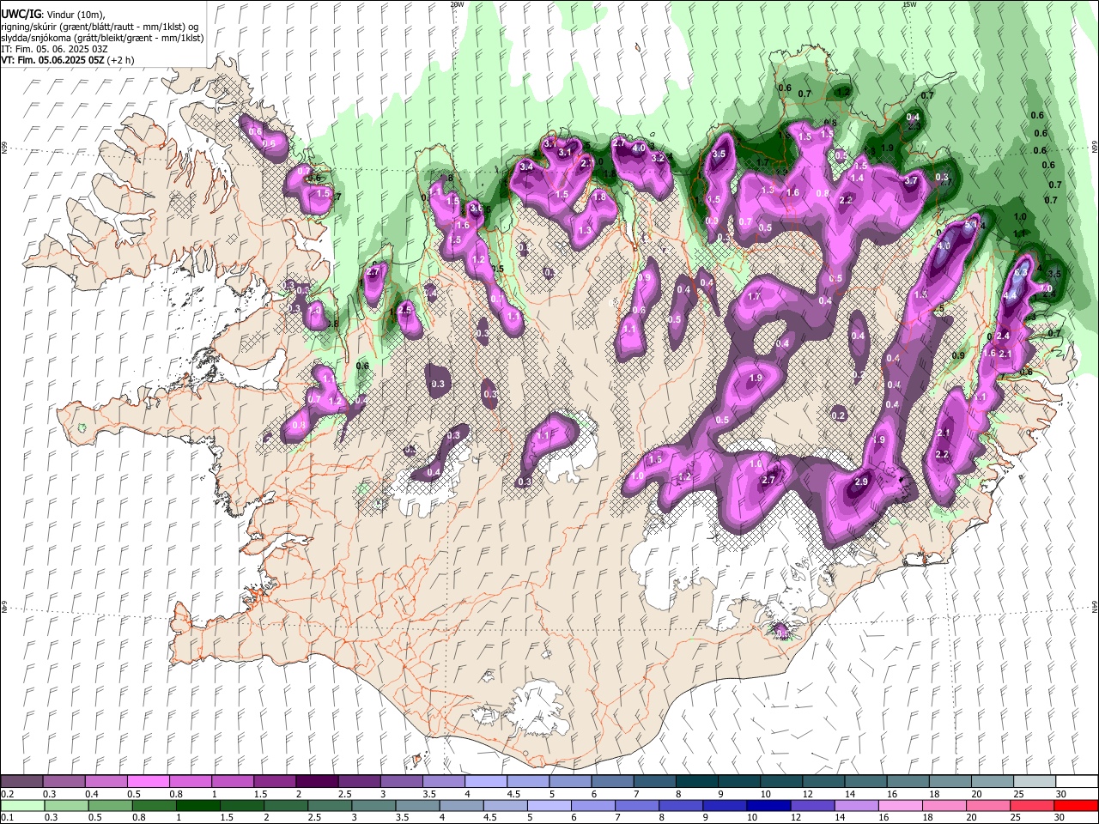Viewport: 1099px width, 824px height.
Task: Click deep blue rain swatch between 10 and 12
Action: [768, 806]
